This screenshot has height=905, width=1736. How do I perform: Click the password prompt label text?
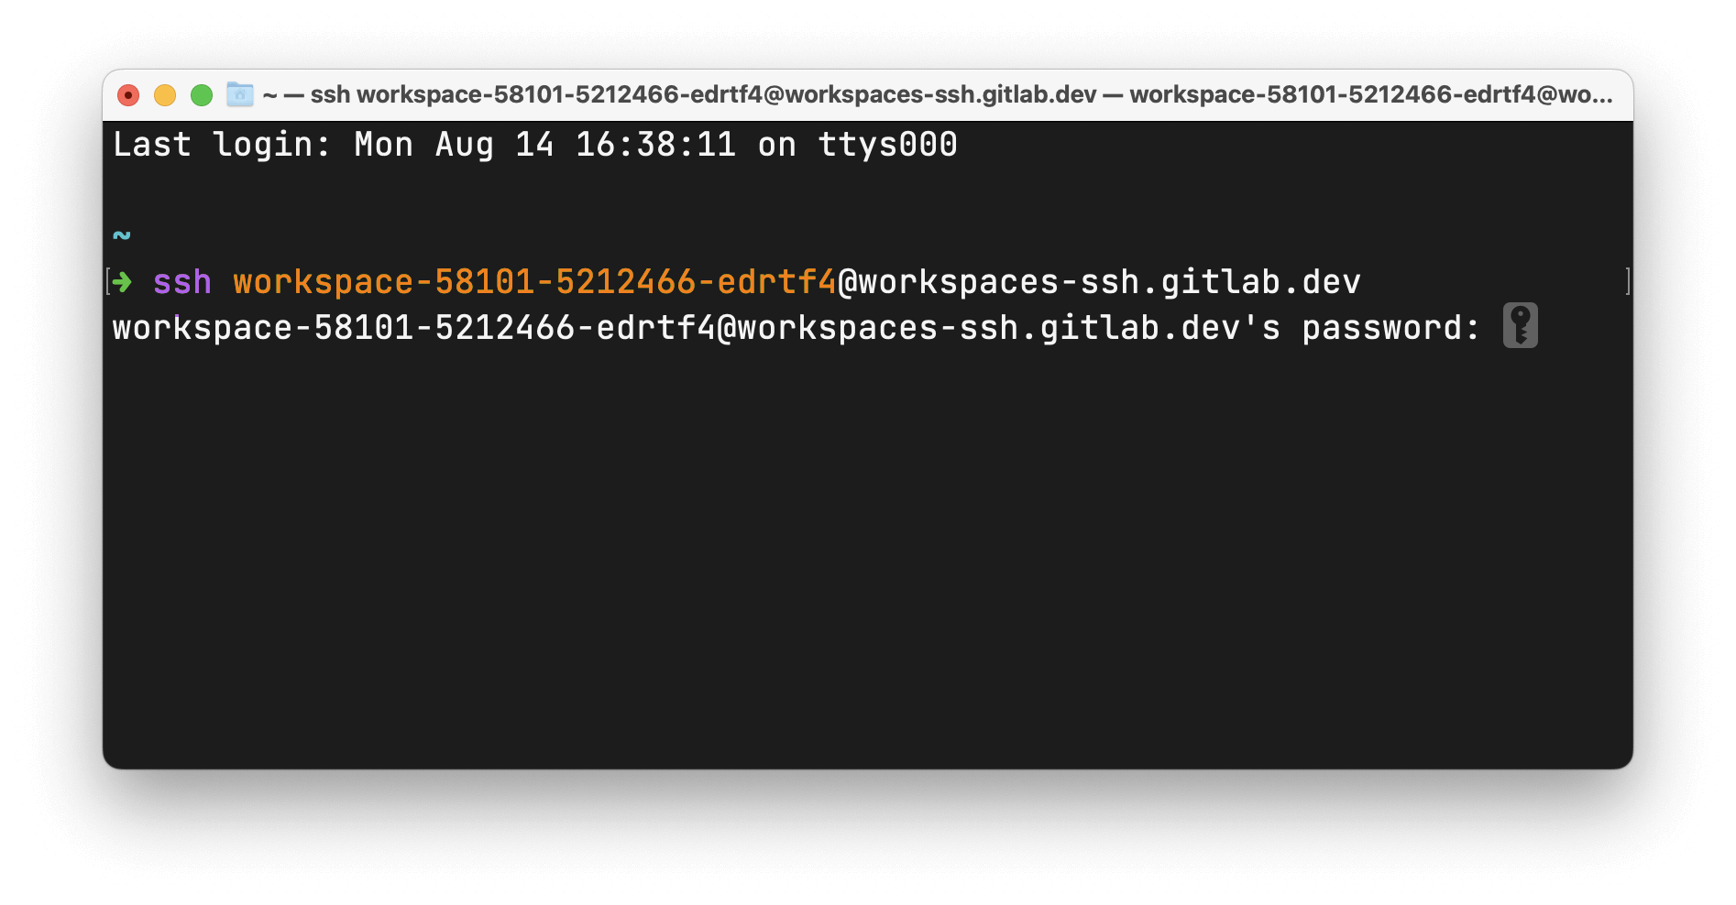[1391, 327]
